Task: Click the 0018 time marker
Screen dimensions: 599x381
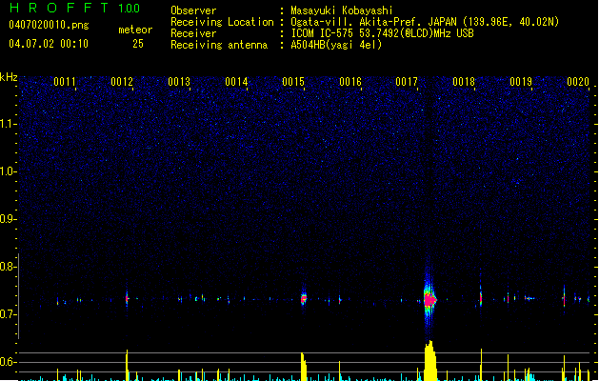Action: pyautogui.click(x=464, y=82)
